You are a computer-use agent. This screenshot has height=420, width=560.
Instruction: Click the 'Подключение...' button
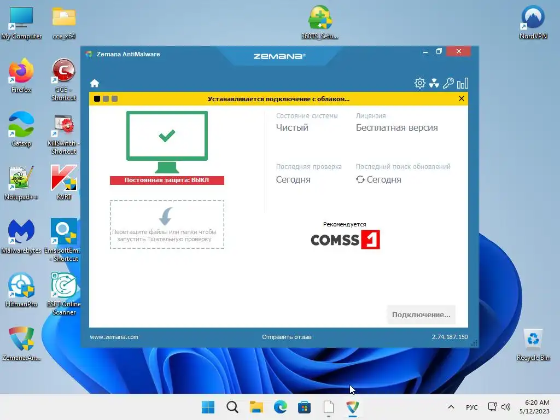point(421,314)
